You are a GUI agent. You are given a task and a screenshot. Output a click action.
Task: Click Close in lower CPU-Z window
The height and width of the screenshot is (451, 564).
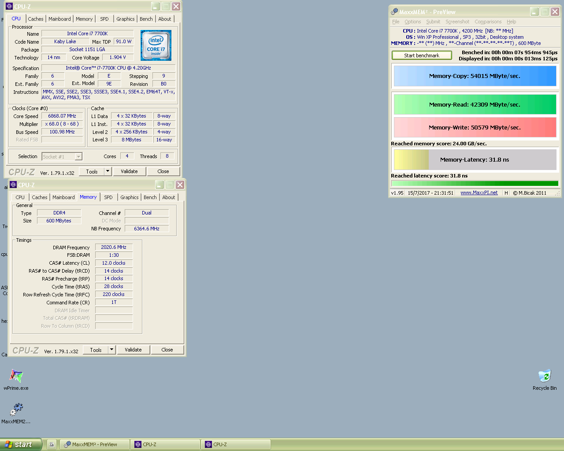coord(167,350)
